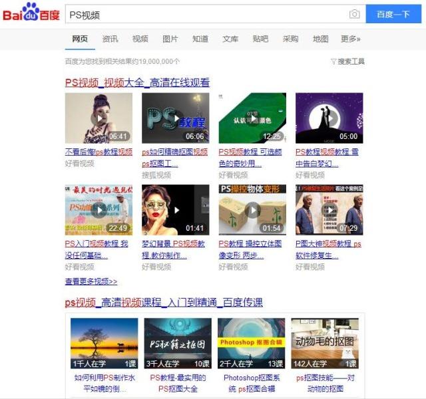Open course link ps抠图技能——对动物的抠图
This screenshot has width=426, height=399.
(x=325, y=383)
